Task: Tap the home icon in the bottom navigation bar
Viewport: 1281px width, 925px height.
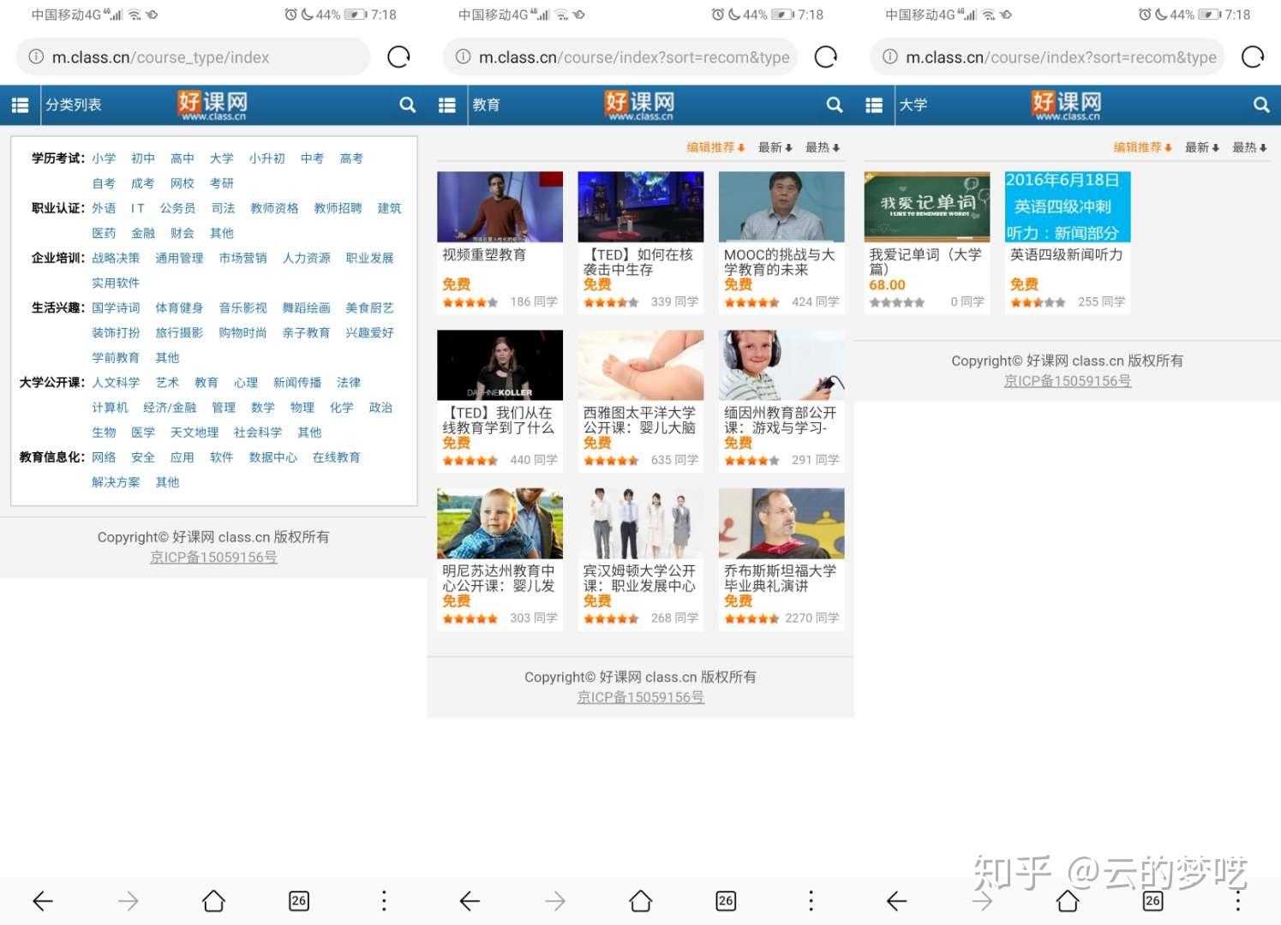Action: pyautogui.click(x=213, y=900)
